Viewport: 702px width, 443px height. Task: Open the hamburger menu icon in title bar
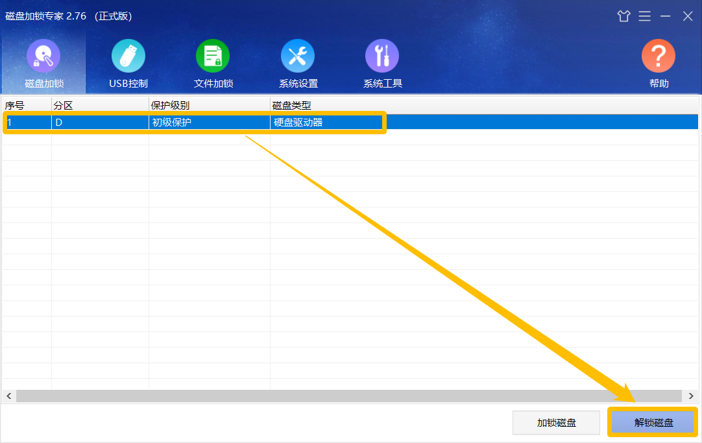pos(645,16)
